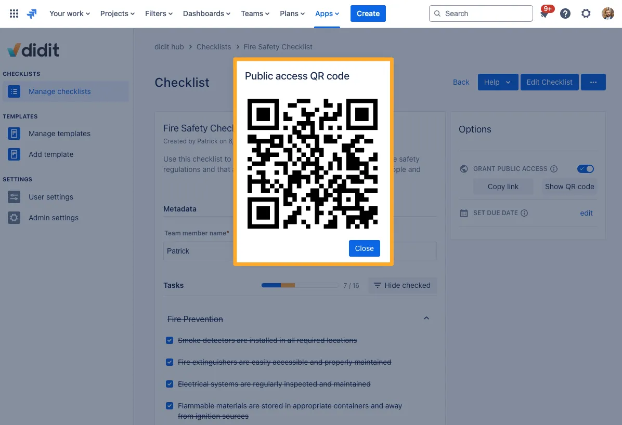
Task: Uncheck Smoke detectors are installed task
Action: tap(170, 340)
